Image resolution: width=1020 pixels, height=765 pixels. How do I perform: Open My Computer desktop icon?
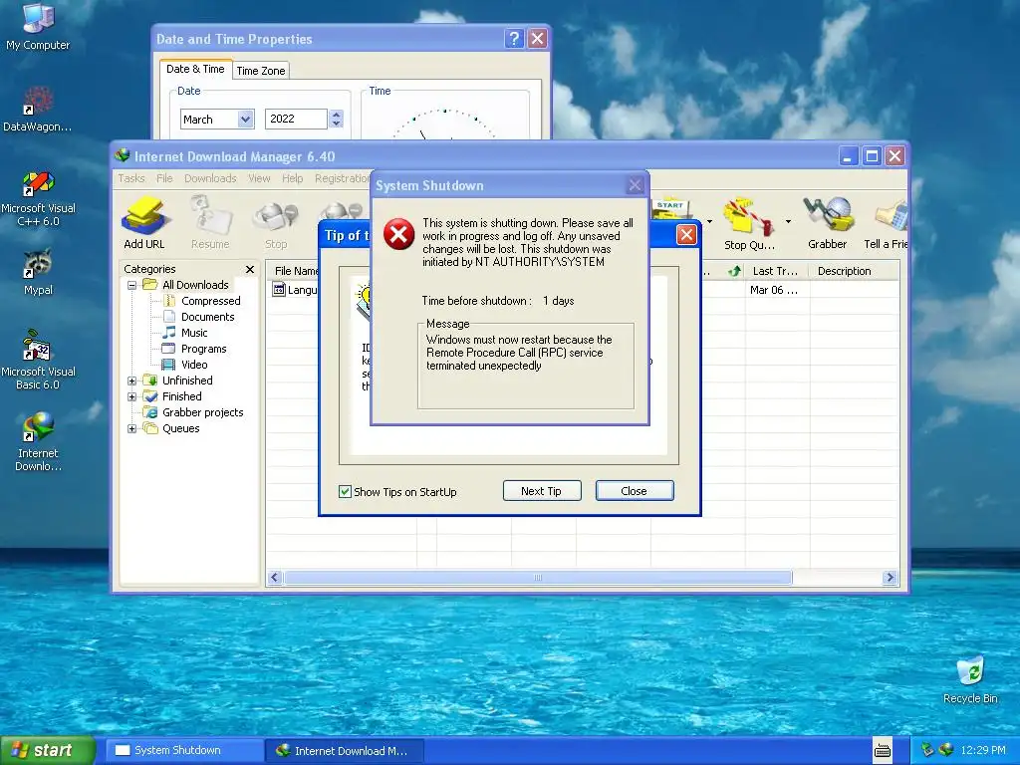38,27
